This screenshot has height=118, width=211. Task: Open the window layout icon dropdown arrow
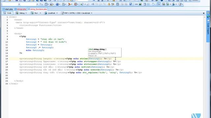point(48,4)
